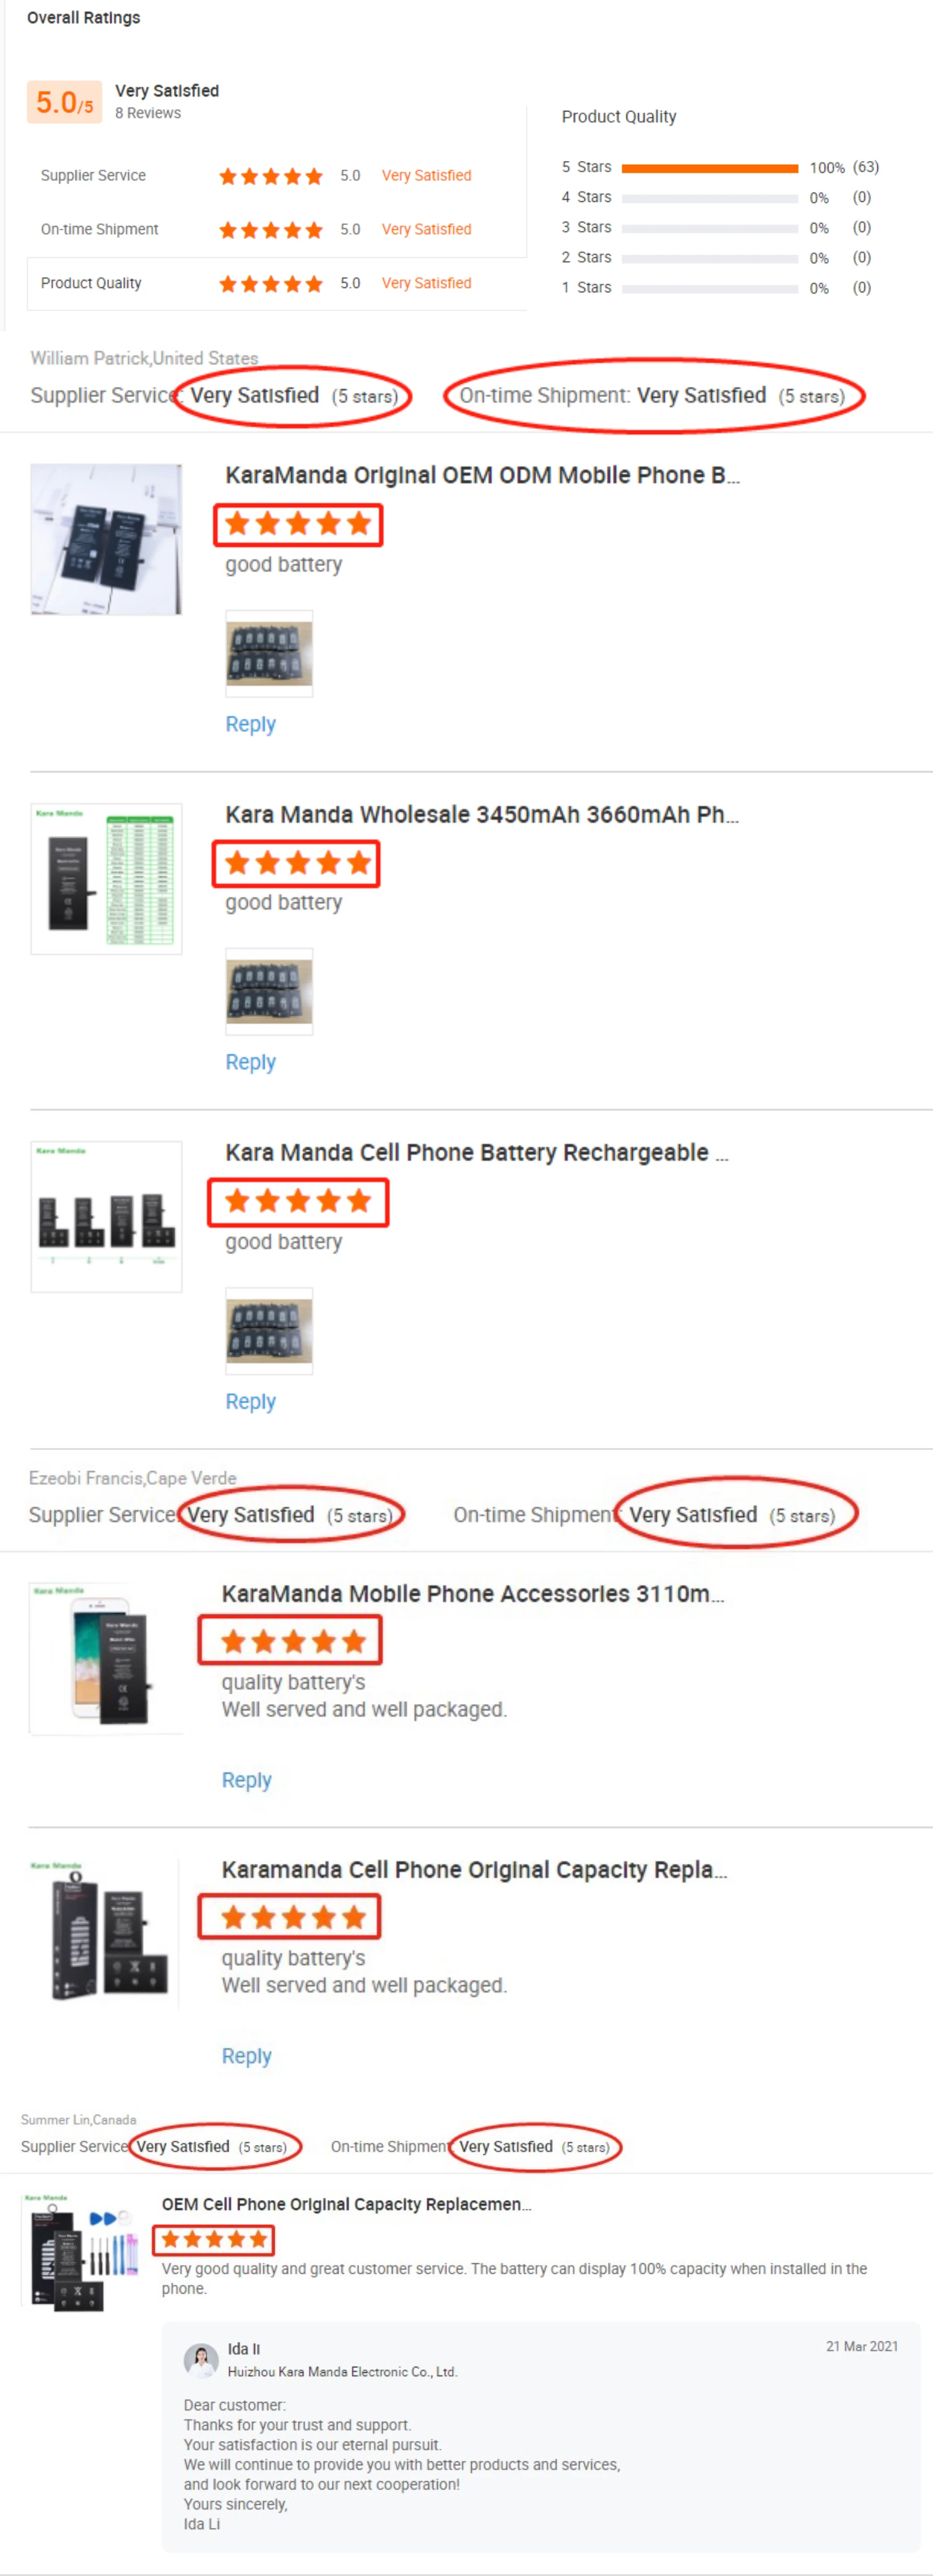Open review photo under Kara Manda Wholesale review
933x2576 pixels.
(x=269, y=990)
